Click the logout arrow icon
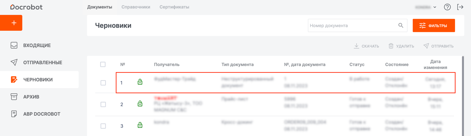 460,7
